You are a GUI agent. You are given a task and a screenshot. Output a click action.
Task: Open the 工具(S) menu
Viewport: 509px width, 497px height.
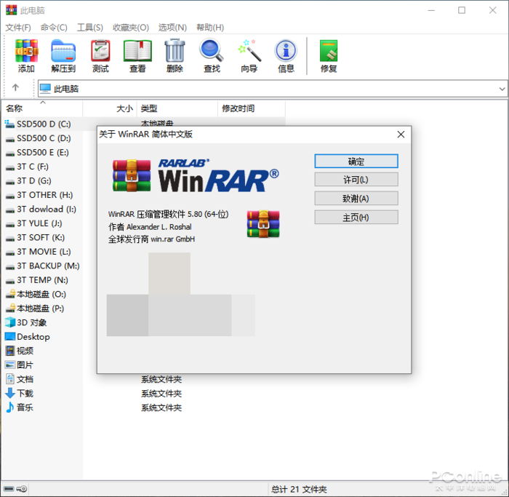90,28
